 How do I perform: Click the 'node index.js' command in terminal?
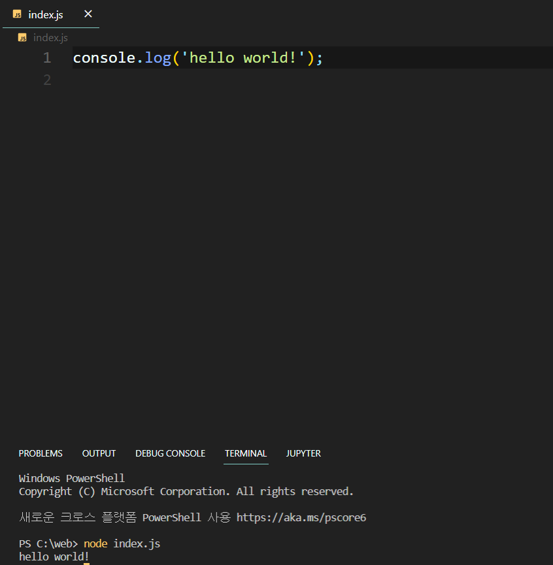pyautogui.click(x=122, y=543)
